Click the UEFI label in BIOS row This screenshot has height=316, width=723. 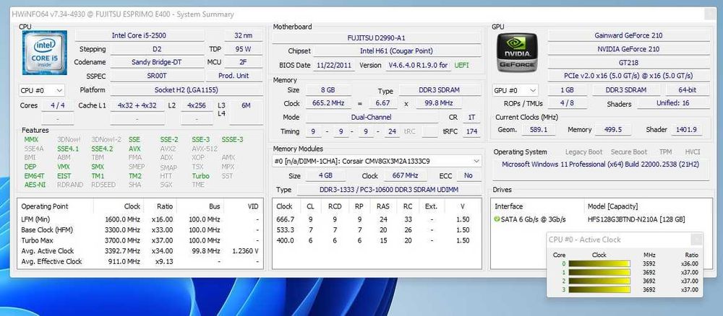[x=461, y=66]
